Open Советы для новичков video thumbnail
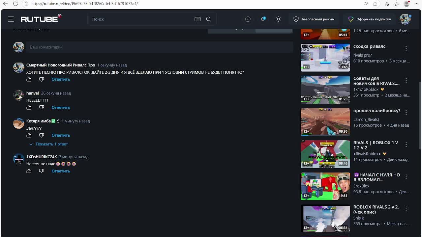The height and width of the screenshot is (237, 422). 325,90
